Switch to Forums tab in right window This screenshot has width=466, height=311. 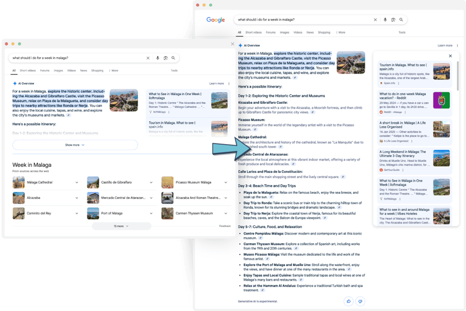(x=270, y=33)
